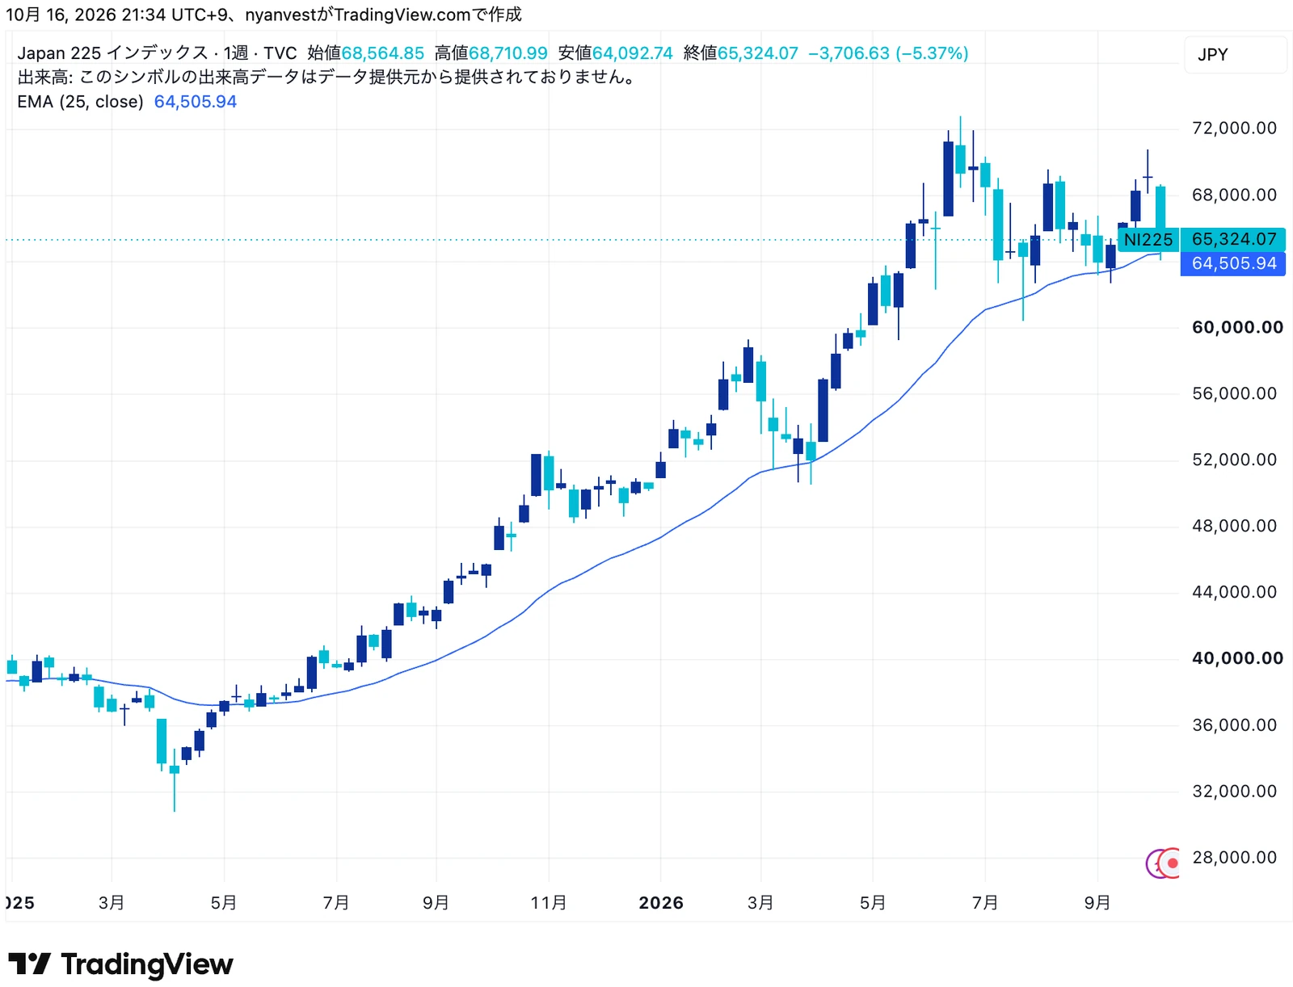Click the 終値65,324.07 close value
Image resolution: width=1293 pixels, height=987 pixels.
[x=740, y=53]
